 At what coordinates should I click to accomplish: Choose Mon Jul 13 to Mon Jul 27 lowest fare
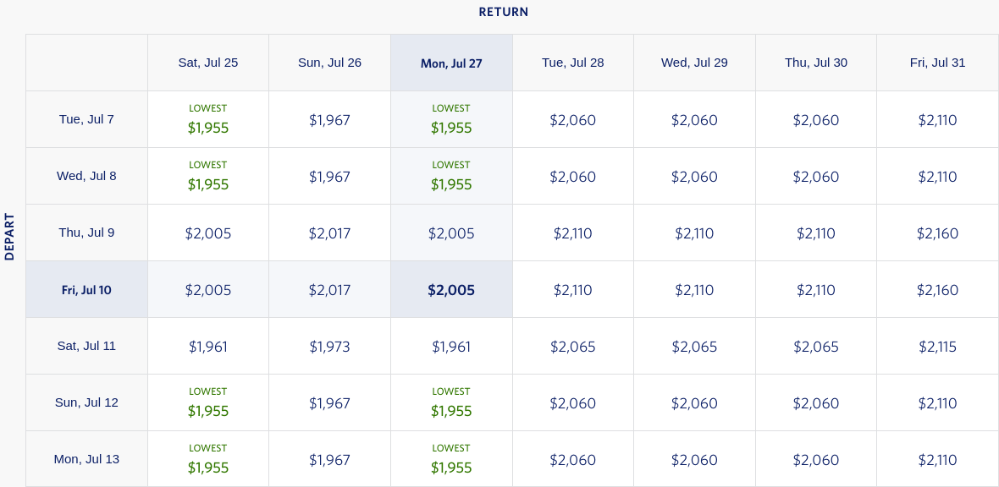(x=451, y=460)
